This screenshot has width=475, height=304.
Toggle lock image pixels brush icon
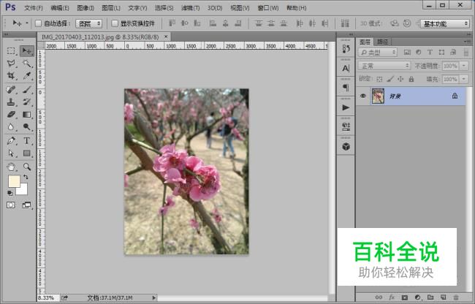click(390, 80)
